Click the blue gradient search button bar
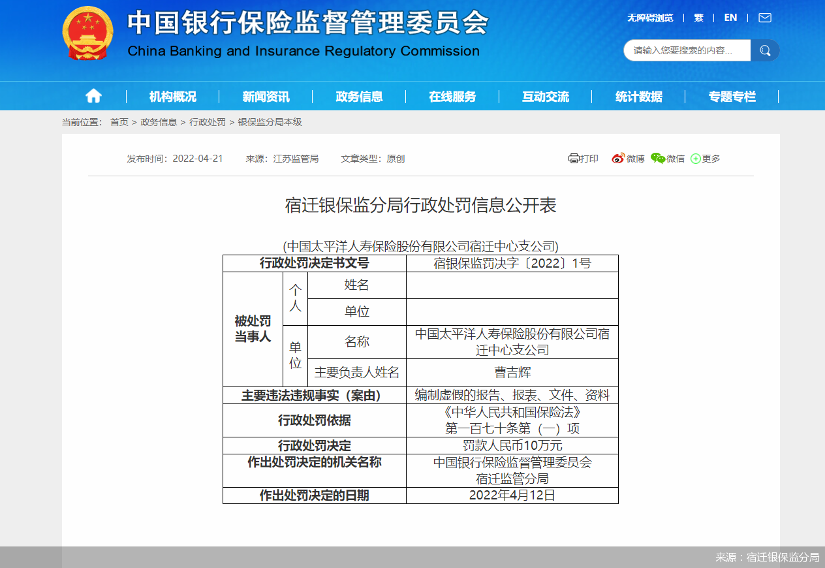 click(764, 50)
